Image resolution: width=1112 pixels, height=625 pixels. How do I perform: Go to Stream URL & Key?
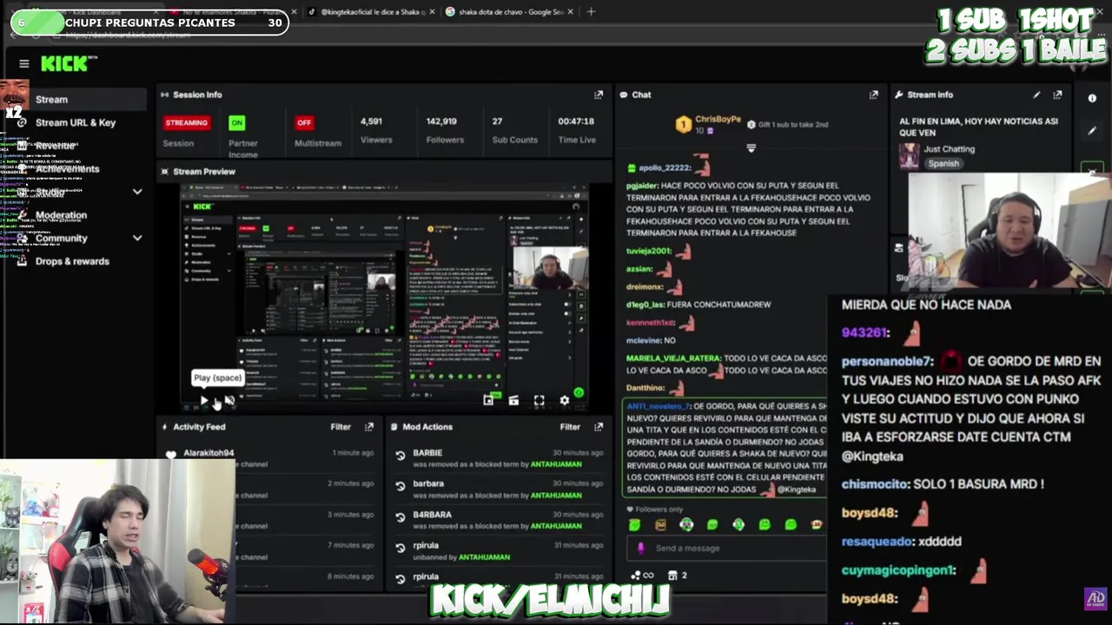click(76, 122)
